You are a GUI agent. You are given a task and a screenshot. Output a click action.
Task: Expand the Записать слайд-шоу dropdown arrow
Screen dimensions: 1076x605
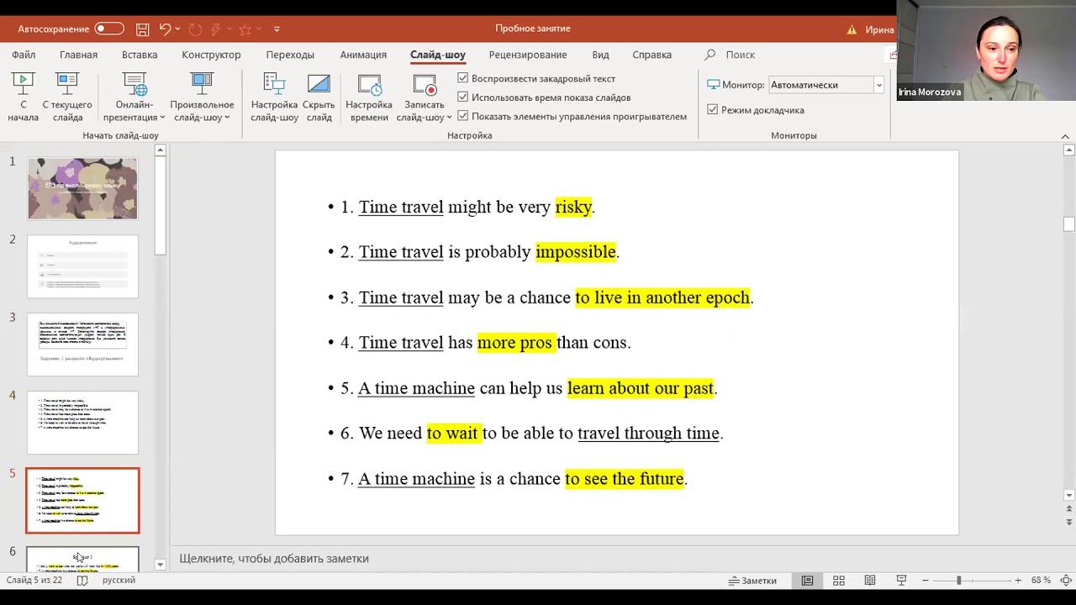coord(449,118)
